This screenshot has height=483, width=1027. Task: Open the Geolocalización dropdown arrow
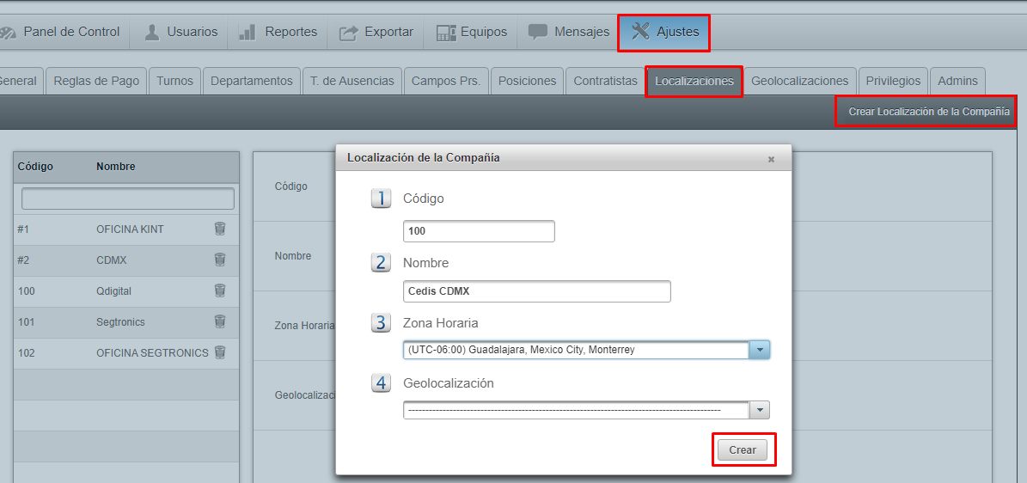coord(759,410)
